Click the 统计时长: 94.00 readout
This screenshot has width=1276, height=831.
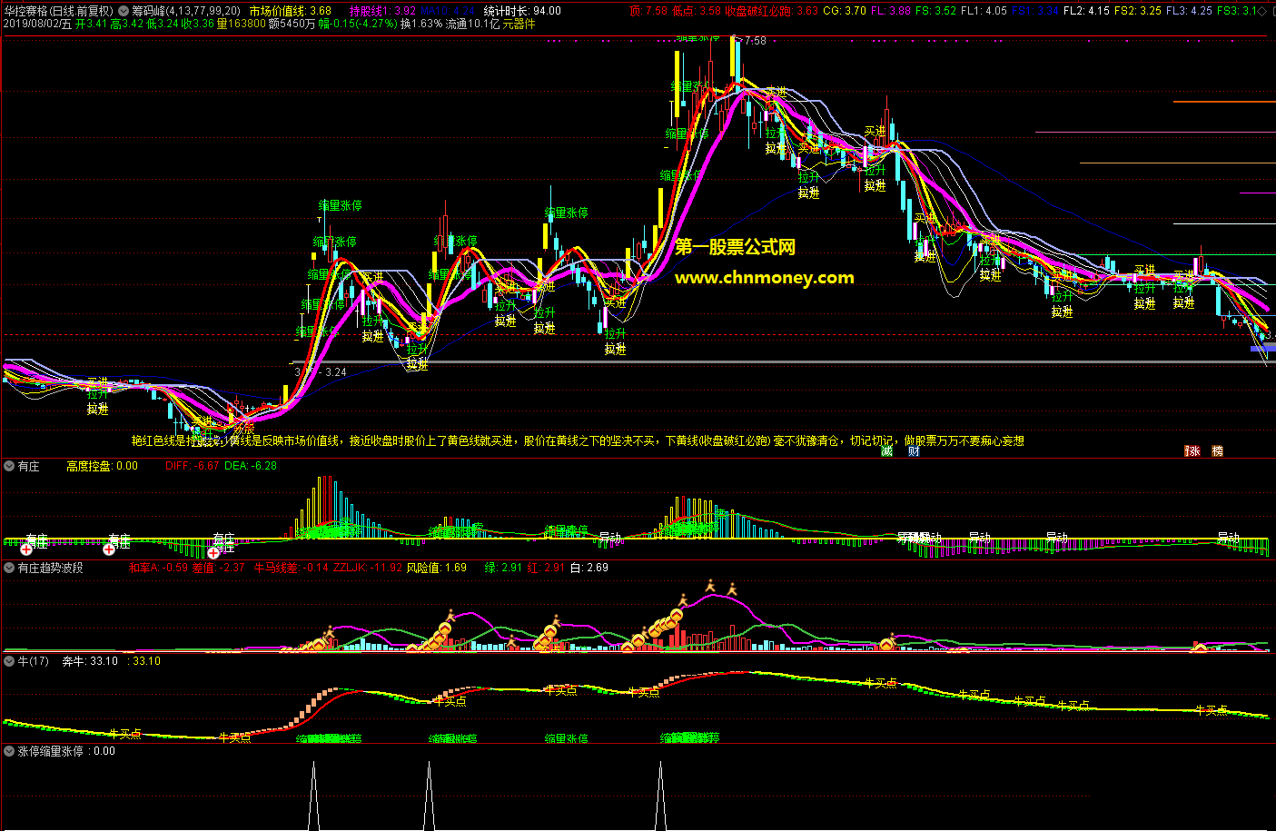522,11
